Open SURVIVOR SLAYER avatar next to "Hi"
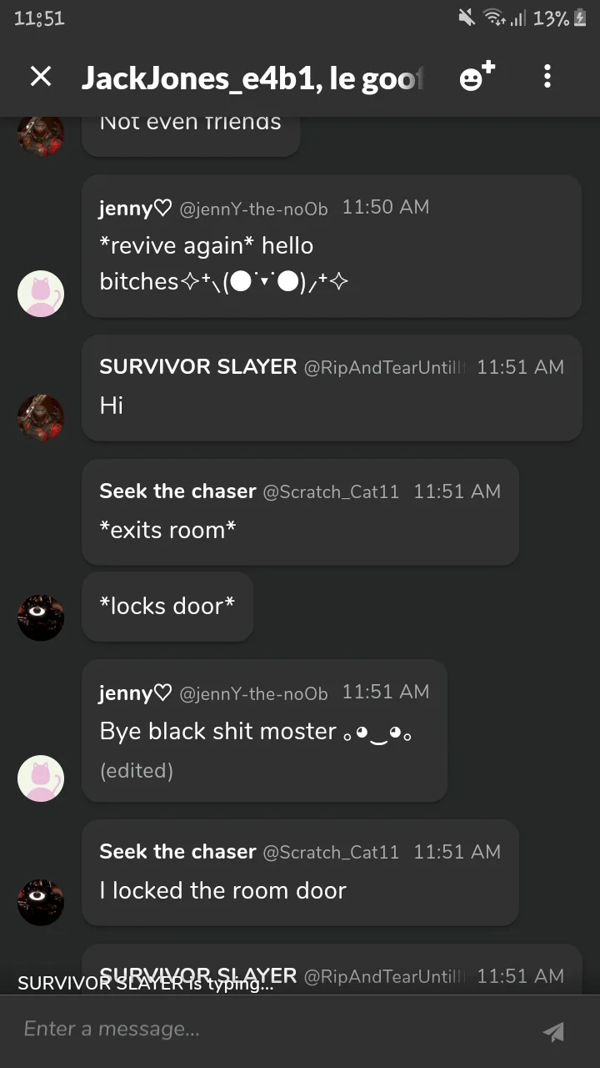Viewport: 600px width, 1068px height. (41, 417)
